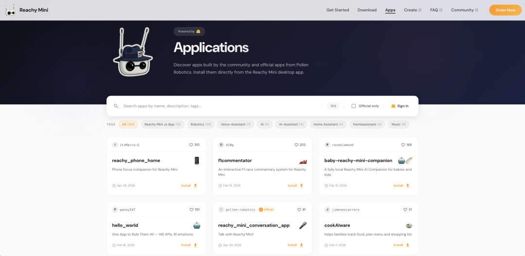Viewport: 525px width, 256px height.
Task: Like reachy_phone_home via heart icon (351)
Action: click(x=191, y=145)
